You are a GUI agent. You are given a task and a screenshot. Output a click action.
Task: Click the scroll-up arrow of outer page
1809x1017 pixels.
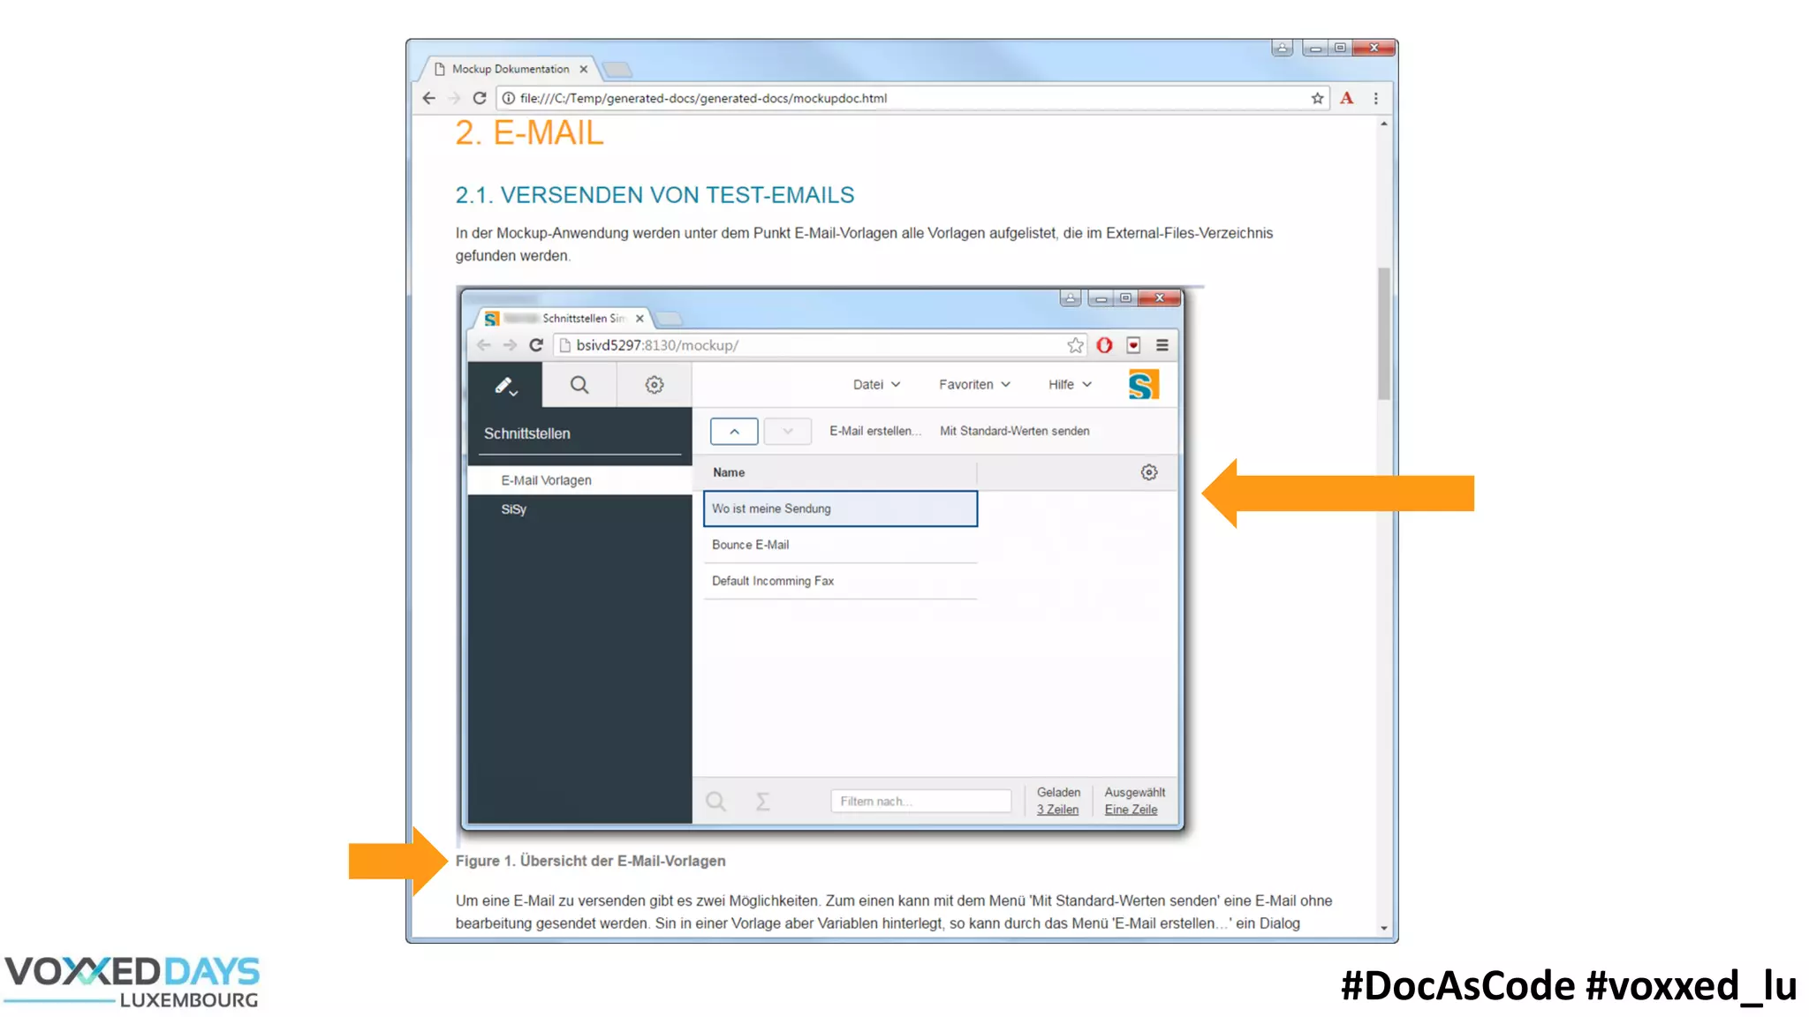click(x=1383, y=124)
